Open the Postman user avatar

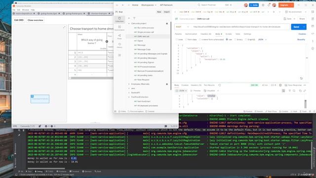pyautogui.click(x=274, y=5)
